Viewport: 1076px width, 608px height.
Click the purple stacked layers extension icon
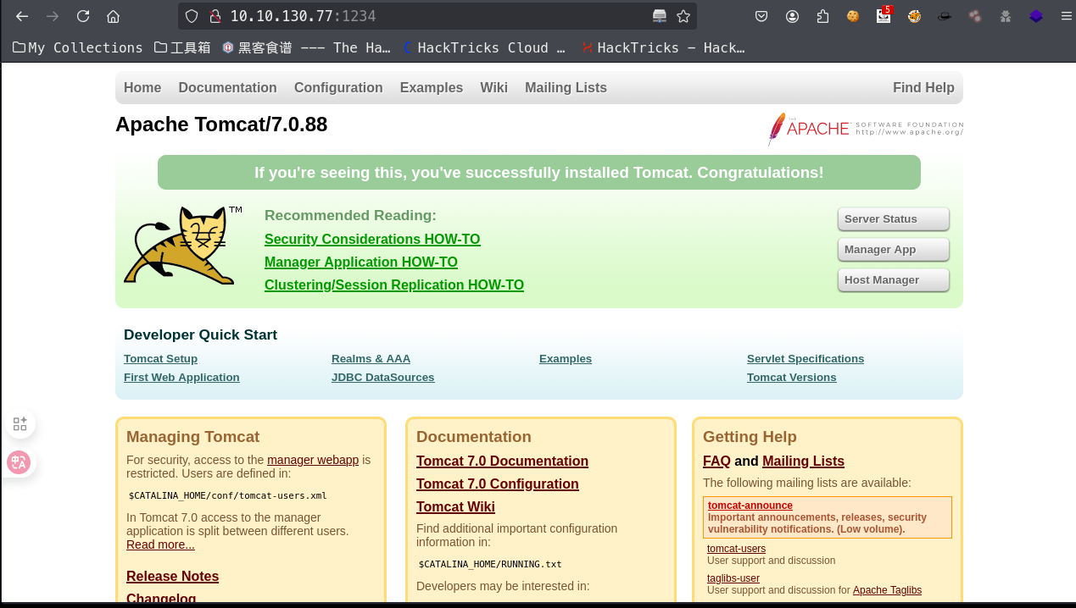[1036, 16]
